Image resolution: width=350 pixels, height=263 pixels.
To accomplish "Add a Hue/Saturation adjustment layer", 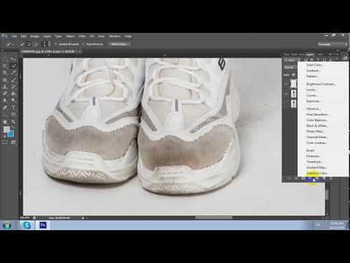I will pyautogui.click(x=318, y=114).
